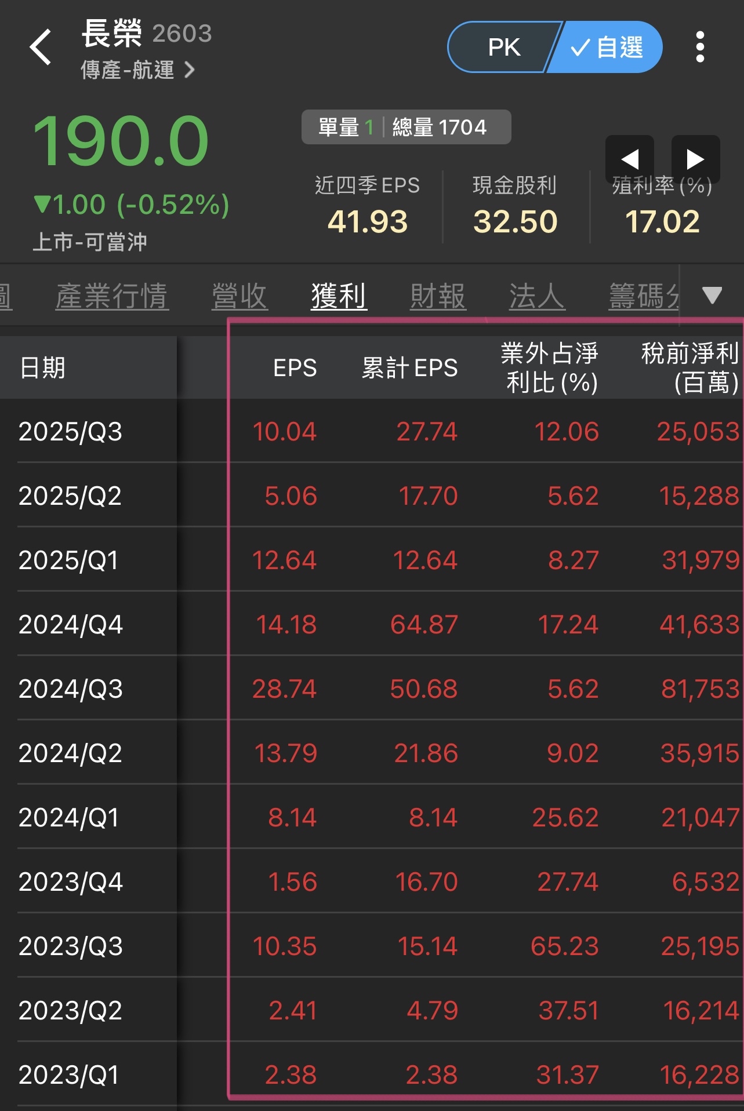This screenshot has height=1111, width=744.
Task: Open the three-dot overflow menu
Action: (700, 47)
